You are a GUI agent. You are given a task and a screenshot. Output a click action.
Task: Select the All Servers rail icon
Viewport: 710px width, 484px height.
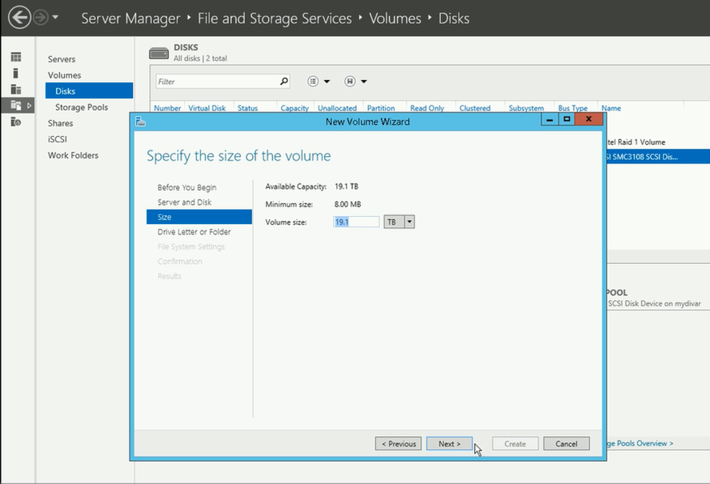[16, 90]
